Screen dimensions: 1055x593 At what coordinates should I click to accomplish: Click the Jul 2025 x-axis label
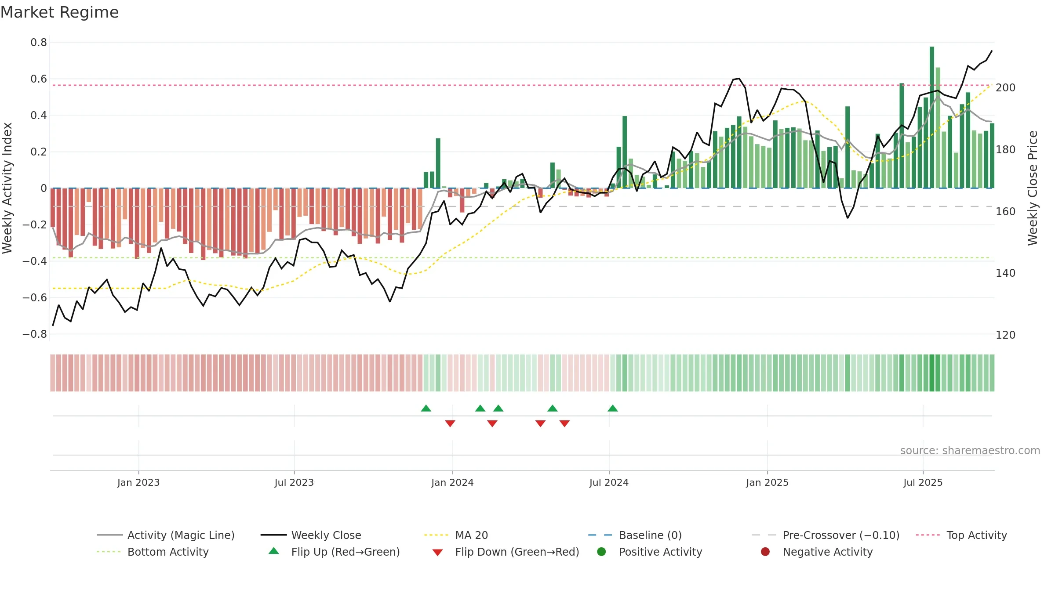923,482
